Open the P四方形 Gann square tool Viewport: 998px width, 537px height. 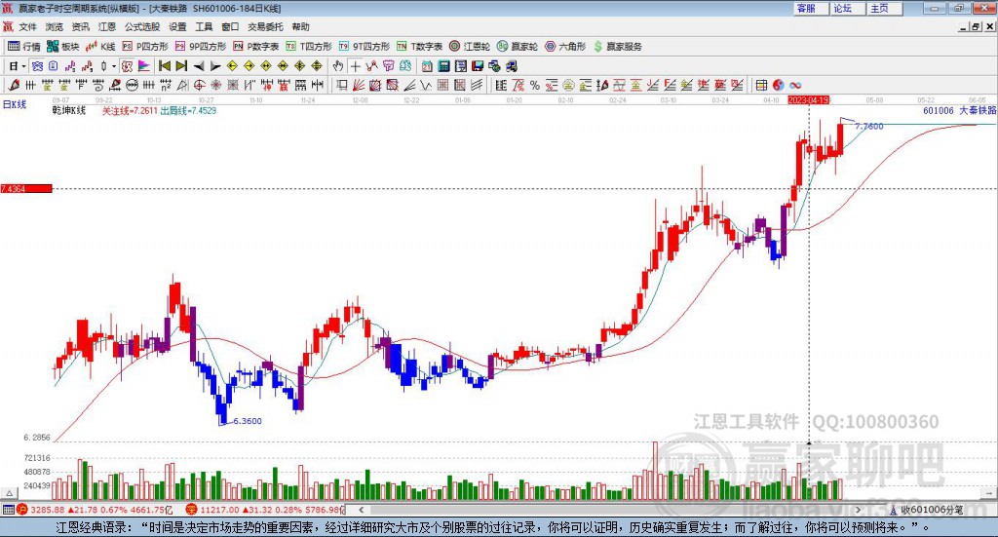click(x=144, y=47)
